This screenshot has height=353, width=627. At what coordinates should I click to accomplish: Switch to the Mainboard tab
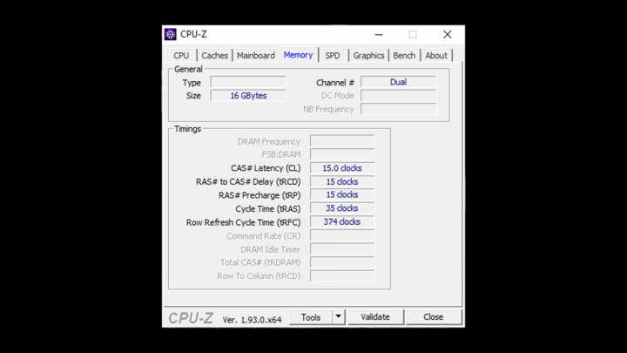tap(255, 56)
